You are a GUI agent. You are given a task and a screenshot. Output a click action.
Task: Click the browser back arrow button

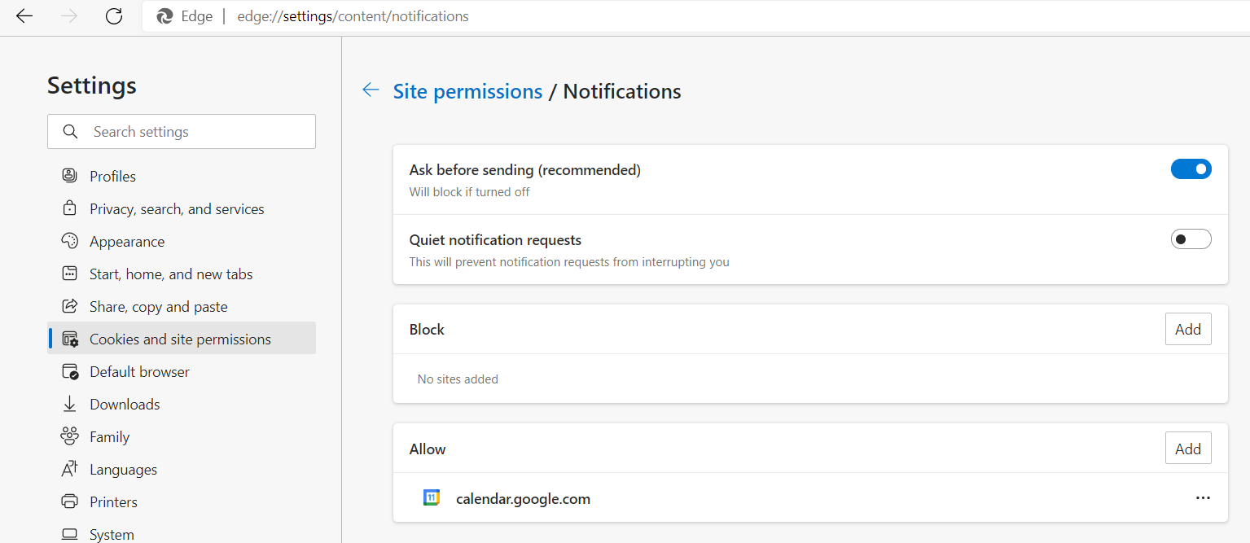24,16
